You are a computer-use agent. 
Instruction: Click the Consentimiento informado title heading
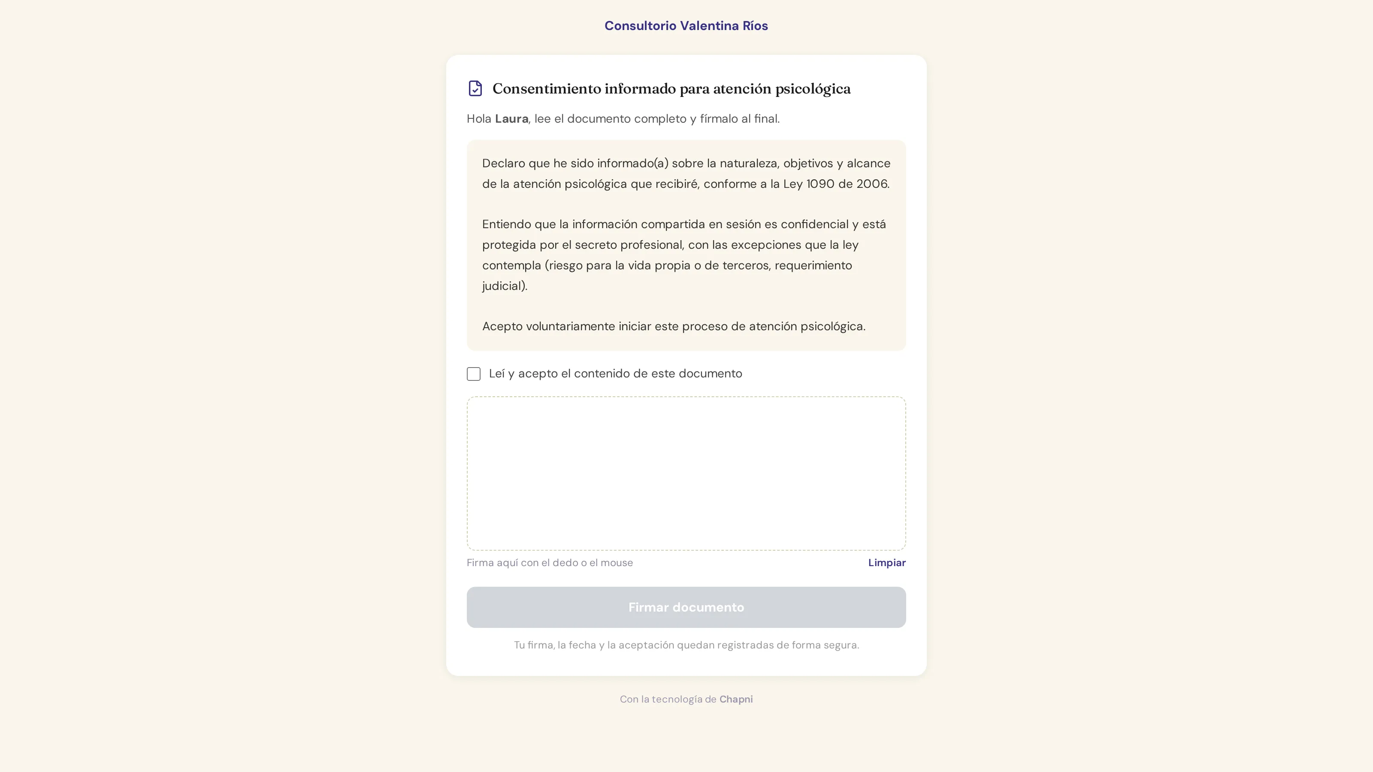[x=671, y=88]
